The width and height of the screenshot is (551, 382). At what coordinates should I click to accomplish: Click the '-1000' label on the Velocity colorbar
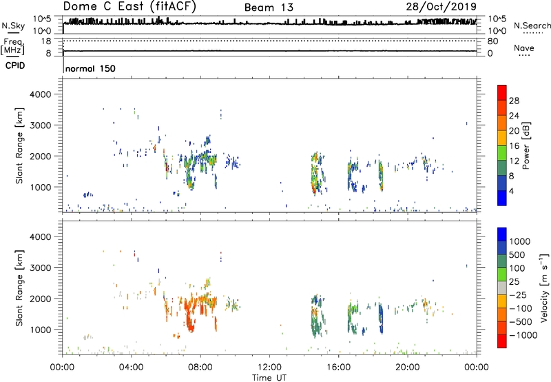pos(523,335)
